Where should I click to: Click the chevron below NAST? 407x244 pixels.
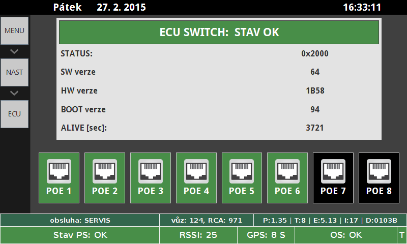pos(14,93)
